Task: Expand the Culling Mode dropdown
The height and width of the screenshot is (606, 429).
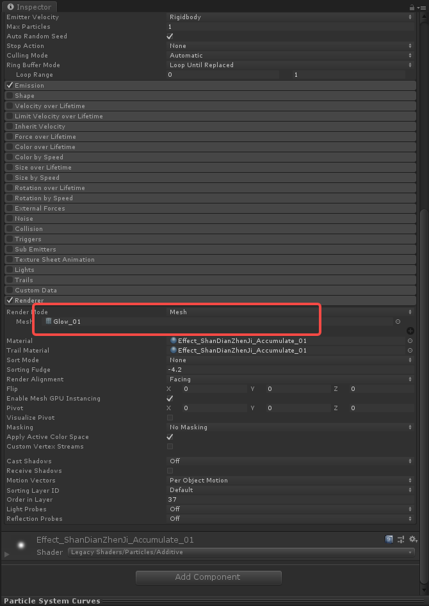Action: (290, 56)
